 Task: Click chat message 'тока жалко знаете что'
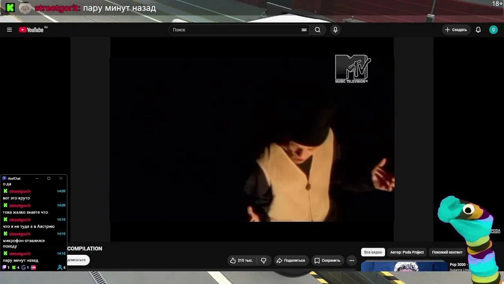click(25, 212)
